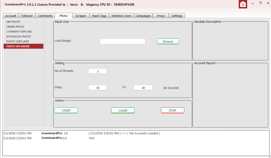Open COMMENT WITH LIKE module
Image resolution: width=271 pixels, height=158 pixels.
coord(24,31)
